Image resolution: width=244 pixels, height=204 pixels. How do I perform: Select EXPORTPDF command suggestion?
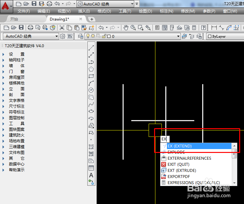196,176
